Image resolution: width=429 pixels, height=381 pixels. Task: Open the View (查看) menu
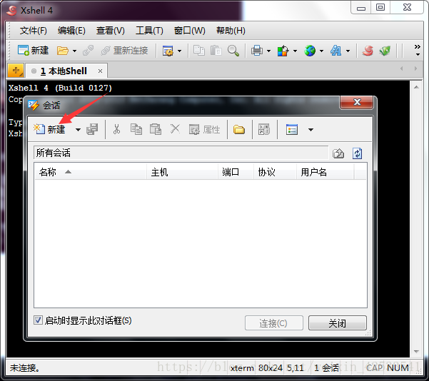coord(110,31)
